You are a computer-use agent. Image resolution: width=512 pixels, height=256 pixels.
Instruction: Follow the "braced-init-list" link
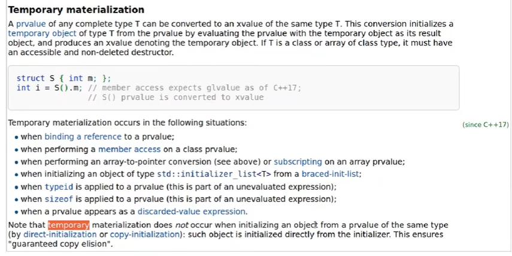coord(331,174)
